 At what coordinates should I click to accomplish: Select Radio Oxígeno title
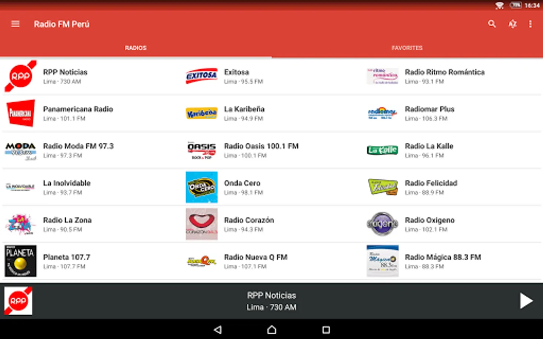click(429, 220)
